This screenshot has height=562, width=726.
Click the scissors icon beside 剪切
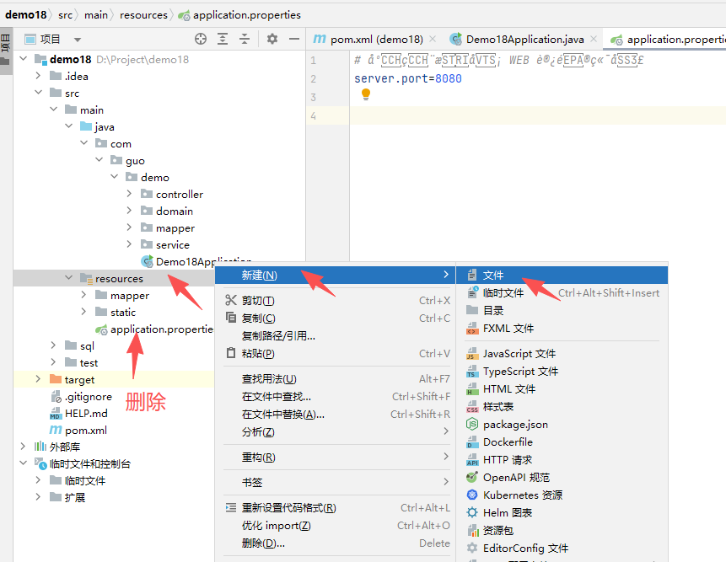231,301
